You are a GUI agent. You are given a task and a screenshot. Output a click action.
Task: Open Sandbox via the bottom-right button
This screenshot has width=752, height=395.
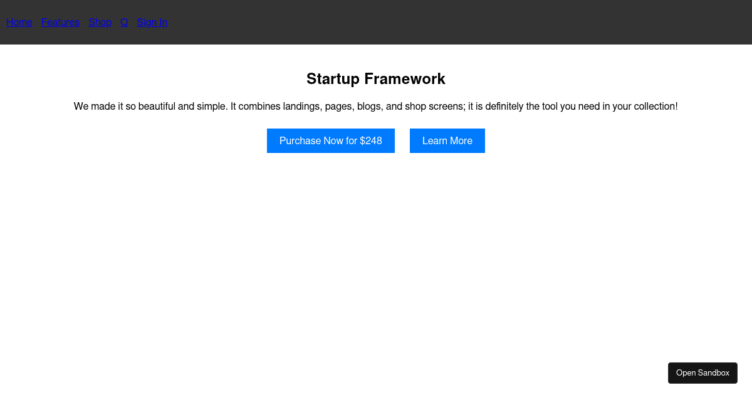pyautogui.click(x=702, y=372)
